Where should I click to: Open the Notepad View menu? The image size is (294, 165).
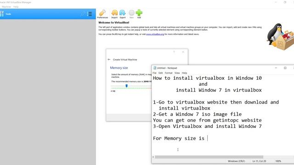coord(177,73)
